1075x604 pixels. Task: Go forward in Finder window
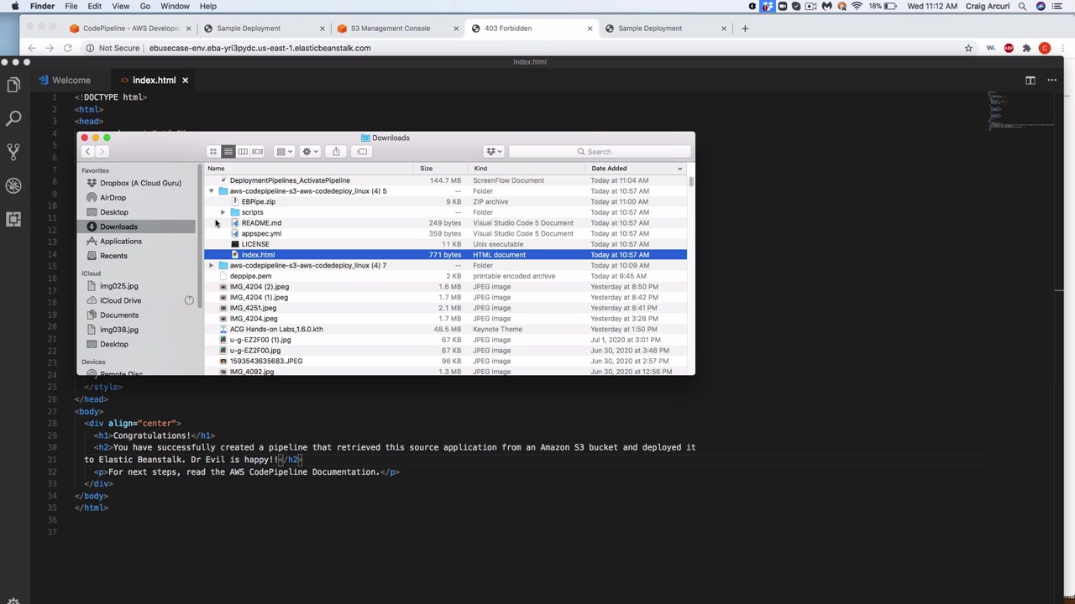tap(102, 152)
